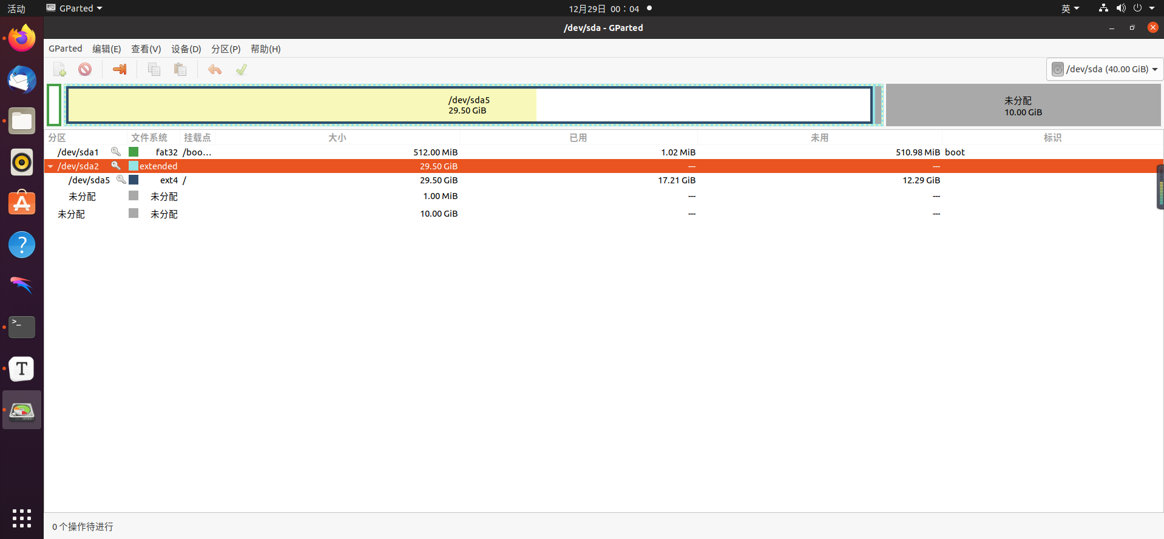Screen dimensions: 1164x539
Task: Open the GParted app menu in top bar
Action: pos(75,8)
